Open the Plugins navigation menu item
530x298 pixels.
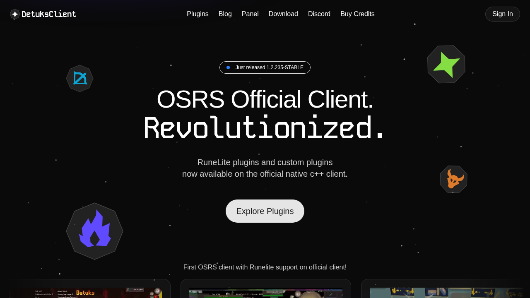coord(198,14)
